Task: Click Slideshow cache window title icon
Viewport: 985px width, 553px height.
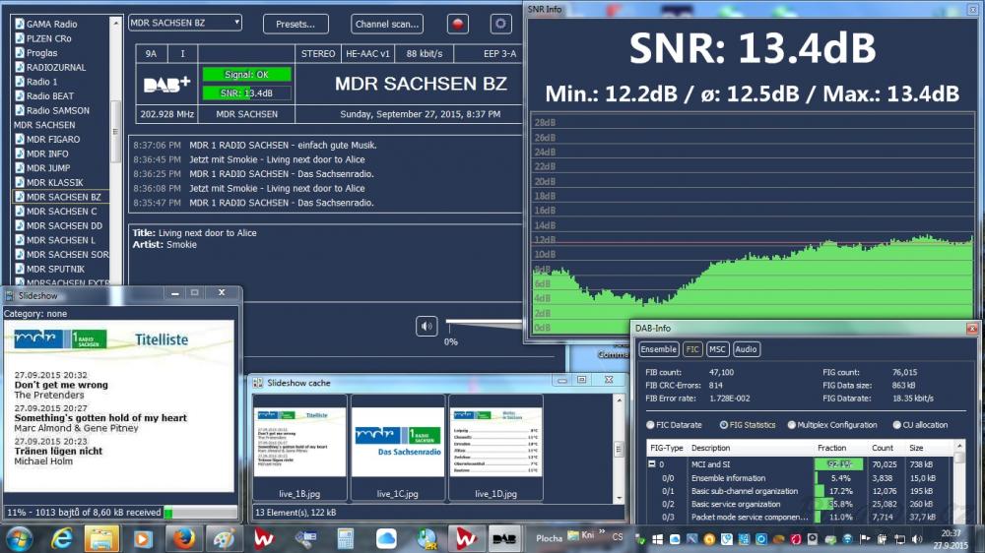Action: tap(257, 383)
